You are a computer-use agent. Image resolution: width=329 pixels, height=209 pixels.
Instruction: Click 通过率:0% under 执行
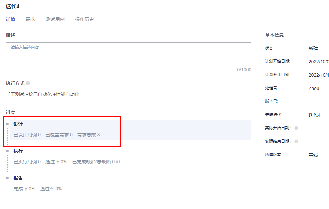[56, 162]
